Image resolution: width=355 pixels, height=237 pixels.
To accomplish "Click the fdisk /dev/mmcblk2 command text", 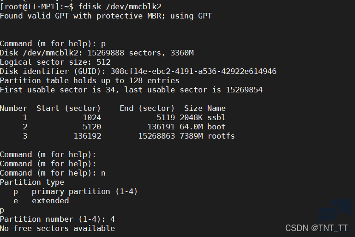I will click(x=120, y=7).
